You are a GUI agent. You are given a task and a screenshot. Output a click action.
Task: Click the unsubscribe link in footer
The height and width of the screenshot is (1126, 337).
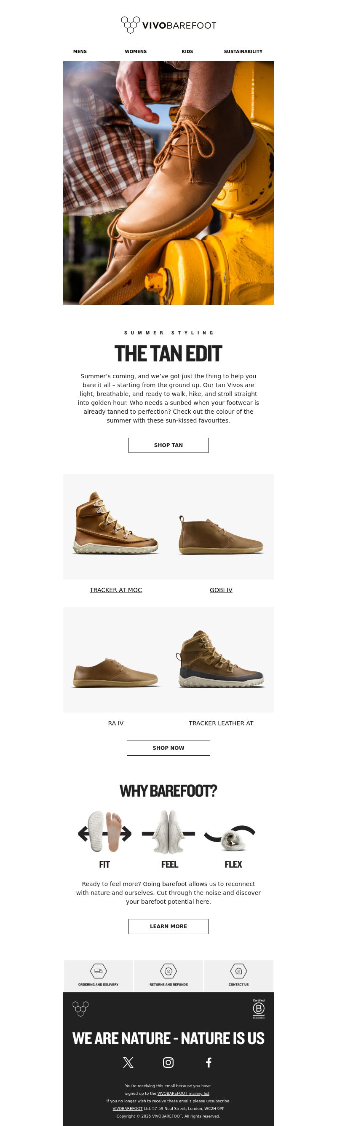click(x=218, y=1101)
